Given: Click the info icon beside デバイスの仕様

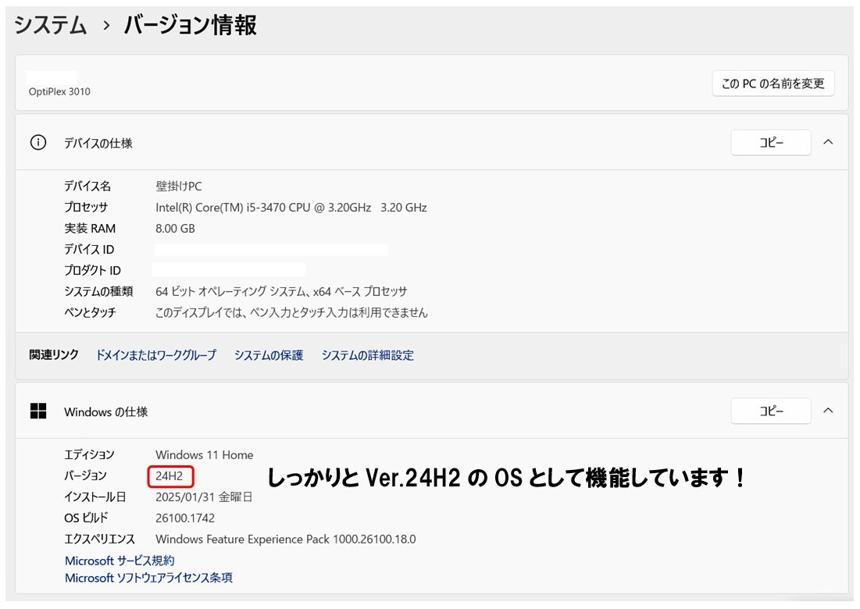Looking at the screenshot, I should [37, 143].
